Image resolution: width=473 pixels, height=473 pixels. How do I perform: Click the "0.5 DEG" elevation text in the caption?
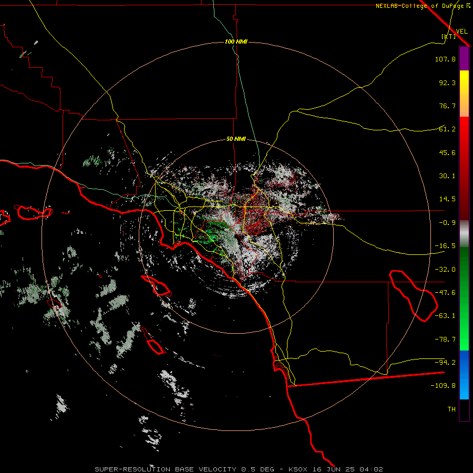click(x=258, y=469)
